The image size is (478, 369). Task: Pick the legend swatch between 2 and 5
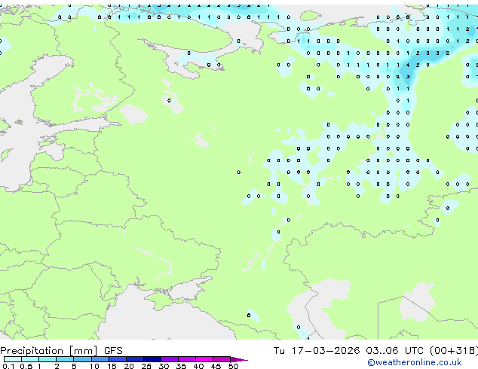[x=65, y=359]
